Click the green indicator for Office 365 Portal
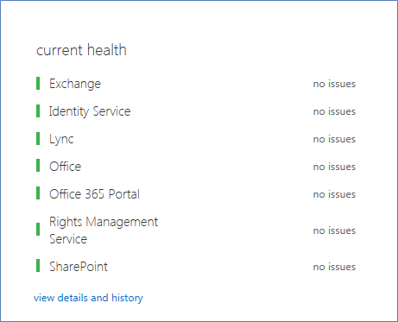Image resolution: width=398 pixels, height=322 pixels. (38, 193)
